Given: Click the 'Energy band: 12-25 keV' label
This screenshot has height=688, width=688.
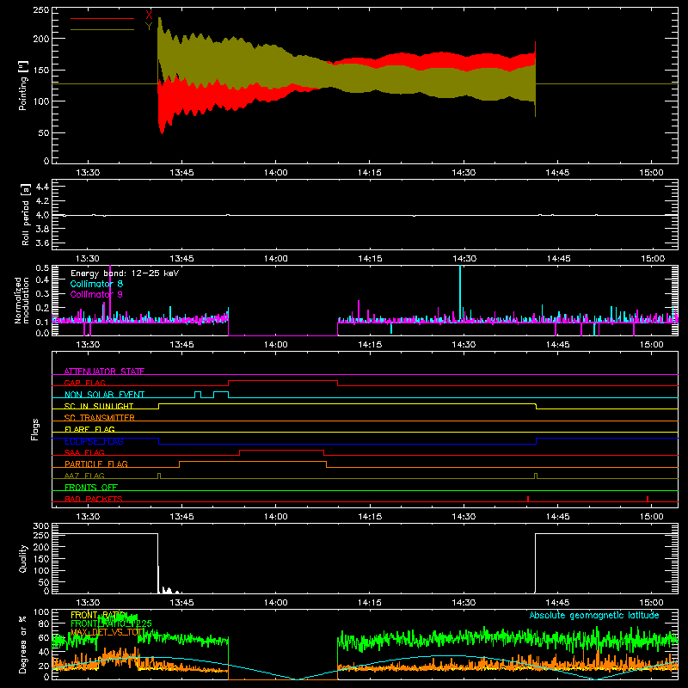Looking at the screenshot, I should pyautogui.click(x=125, y=273).
